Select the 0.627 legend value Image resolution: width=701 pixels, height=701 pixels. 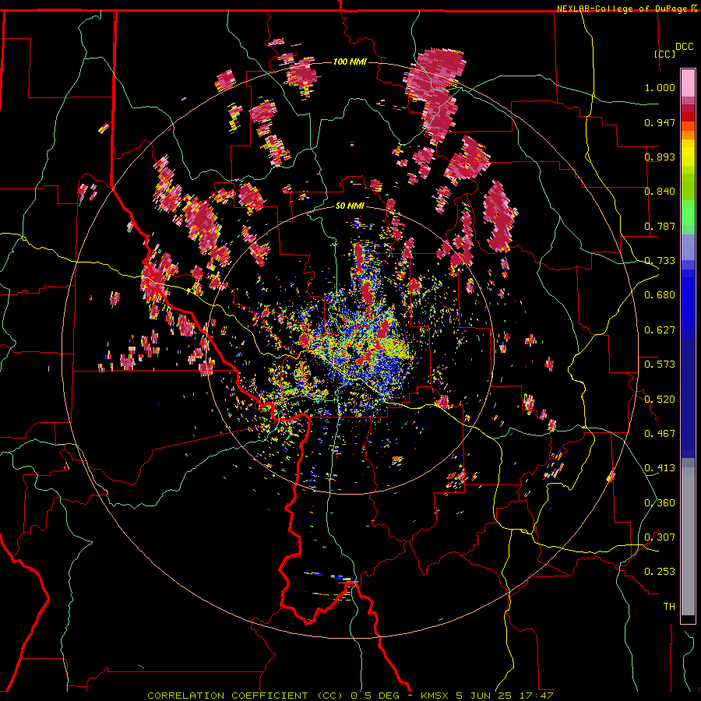tap(660, 330)
